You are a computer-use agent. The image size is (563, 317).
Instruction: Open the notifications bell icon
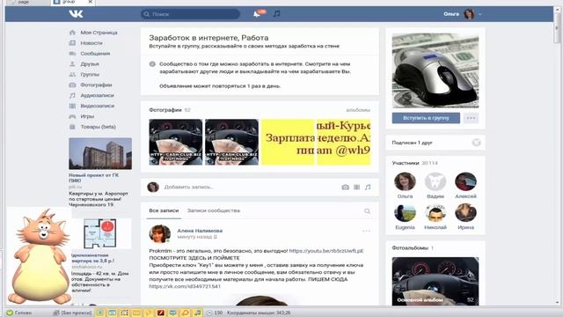257,14
